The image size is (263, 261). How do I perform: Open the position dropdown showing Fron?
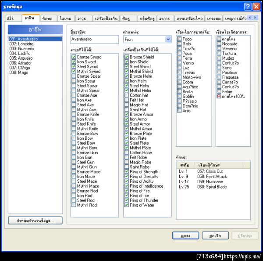[168, 40]
